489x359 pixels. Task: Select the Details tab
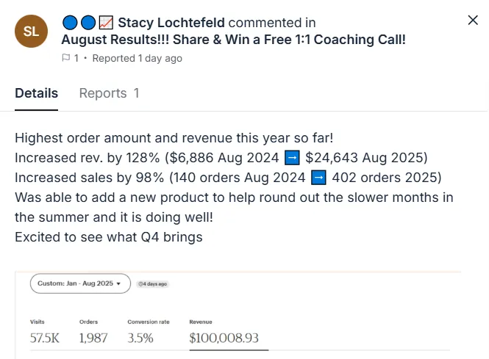point(37,93)
